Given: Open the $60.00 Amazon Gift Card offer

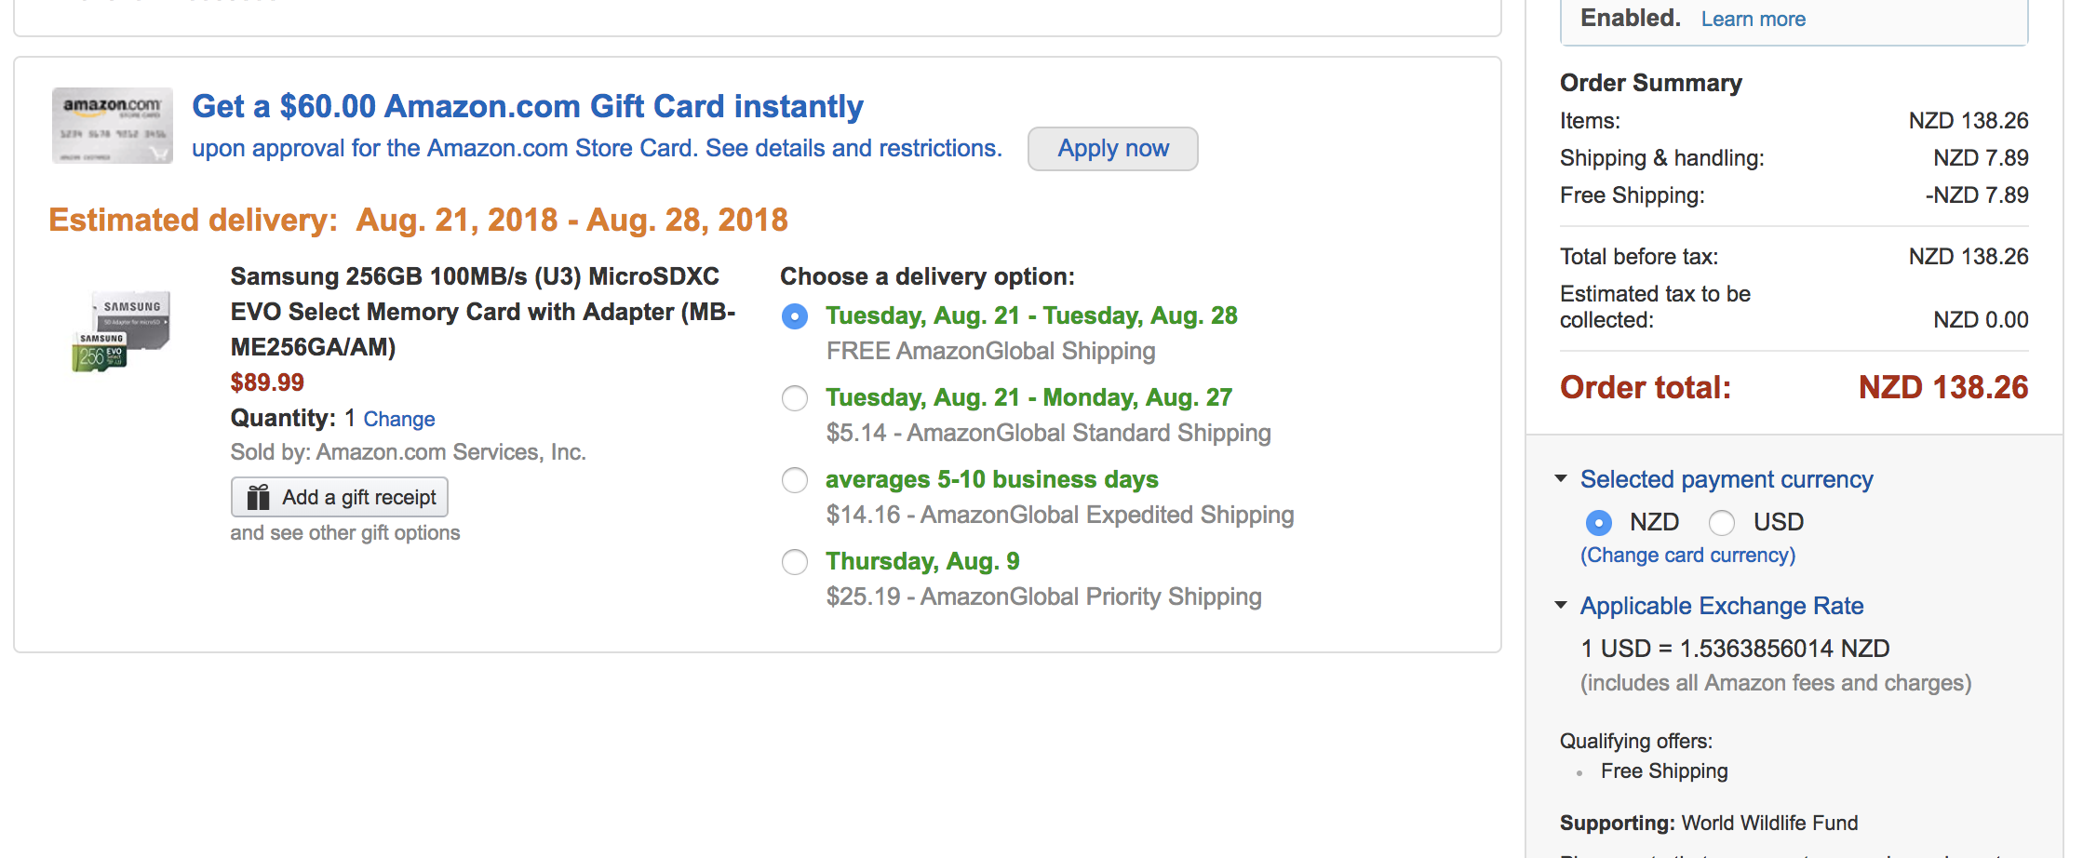Looking at the screenshot, I should click(527, 106).
